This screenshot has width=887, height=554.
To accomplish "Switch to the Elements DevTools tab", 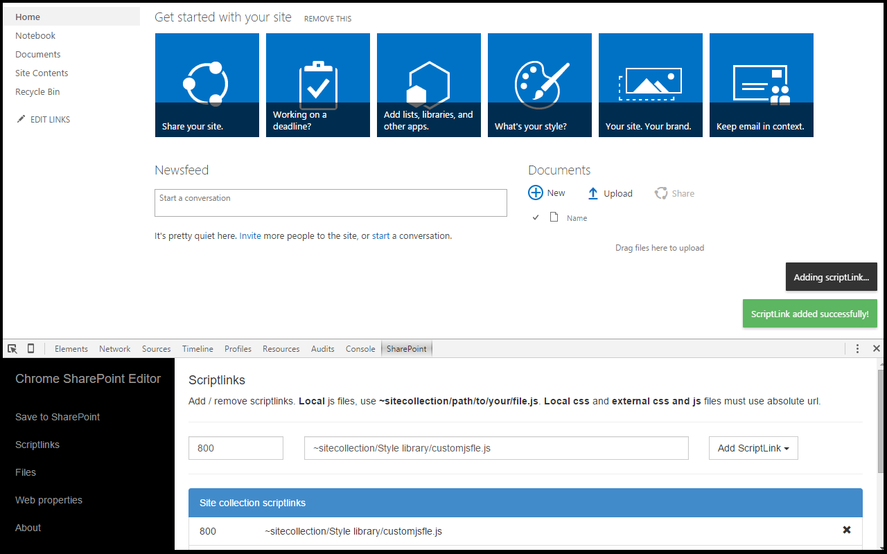I will 71,349.
